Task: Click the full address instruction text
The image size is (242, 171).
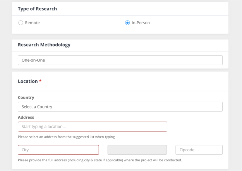Action: (x=100, y=160)
